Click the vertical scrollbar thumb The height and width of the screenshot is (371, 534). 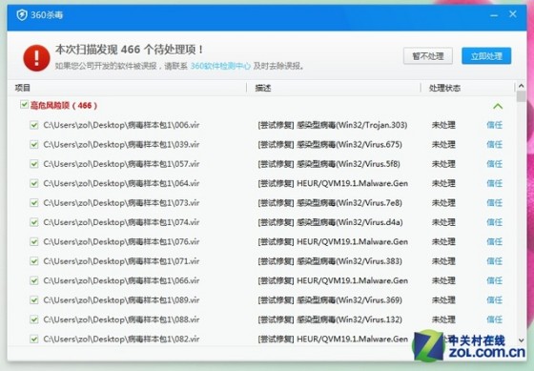point(521,96)
